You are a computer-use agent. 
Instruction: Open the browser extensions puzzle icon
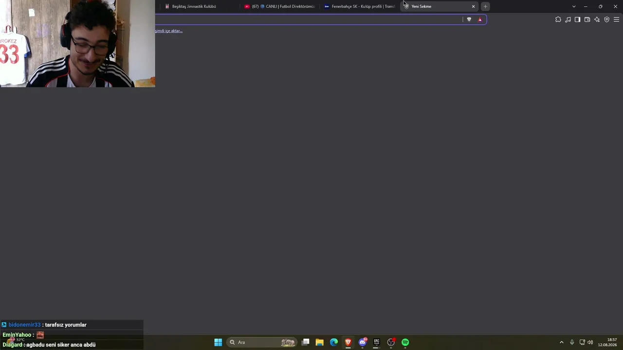pyautogui.click(x=558, y=19)
